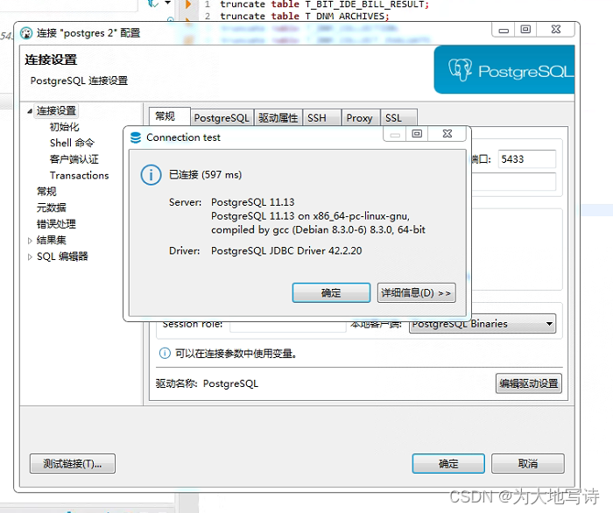Click the DBeaver icon in config window title
This screenshot has height=513, width=613.
26,33
